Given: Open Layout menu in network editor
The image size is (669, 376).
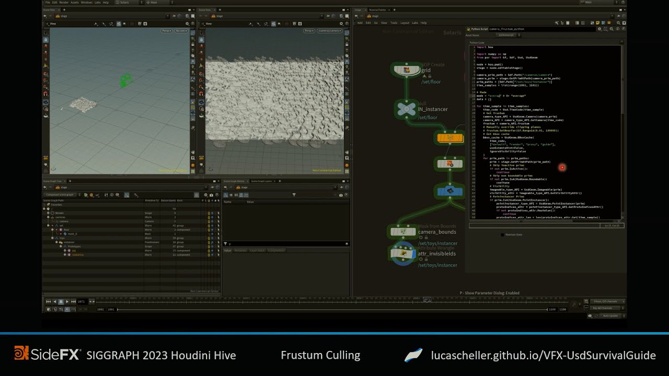Looking at the screenshot, I should tap(405, 22).
